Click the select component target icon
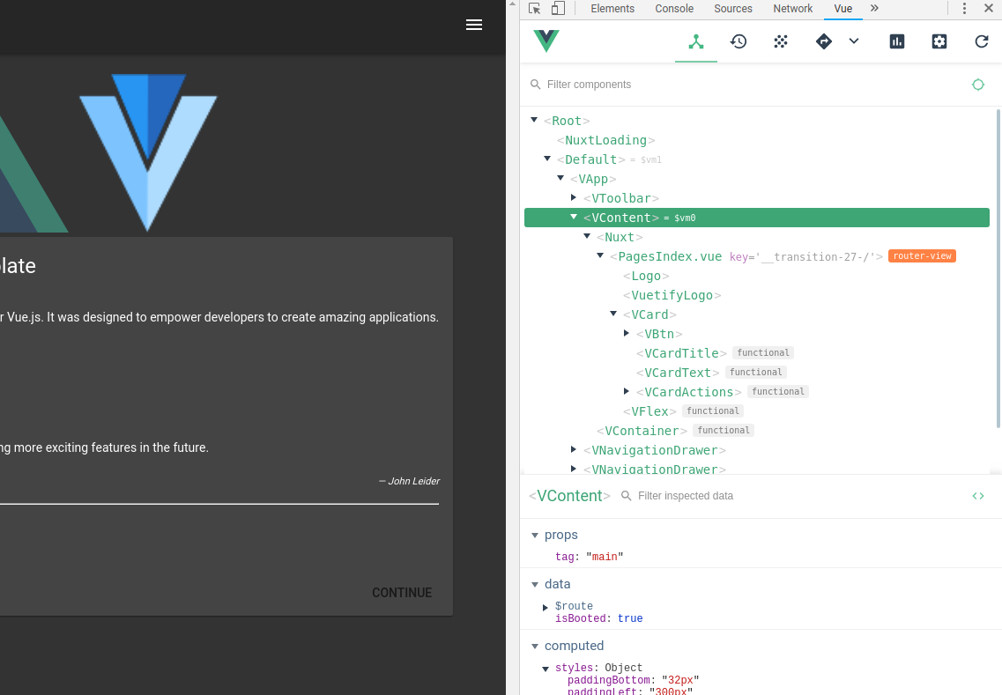 tap(977, 85)
